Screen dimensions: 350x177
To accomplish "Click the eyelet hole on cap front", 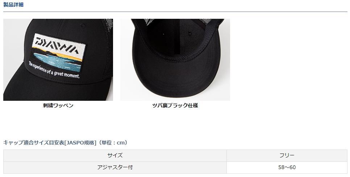I will 82,26.
